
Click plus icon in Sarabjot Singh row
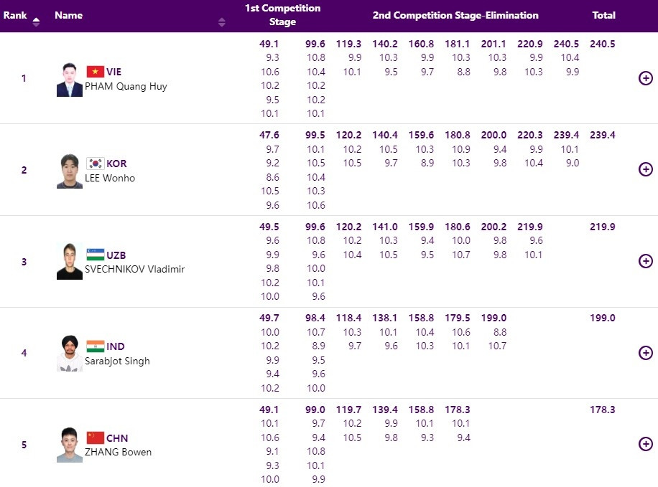[645, 353]
